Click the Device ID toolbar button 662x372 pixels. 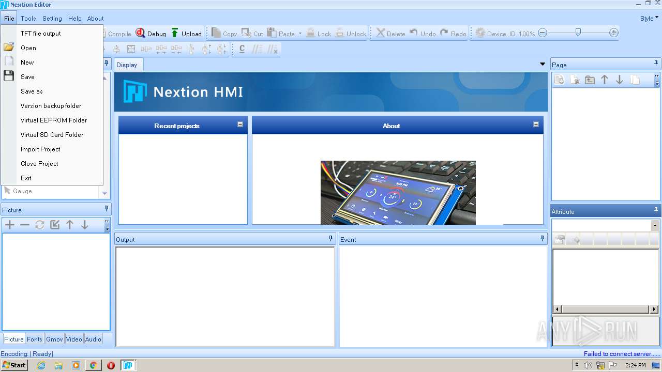(495, 34)
